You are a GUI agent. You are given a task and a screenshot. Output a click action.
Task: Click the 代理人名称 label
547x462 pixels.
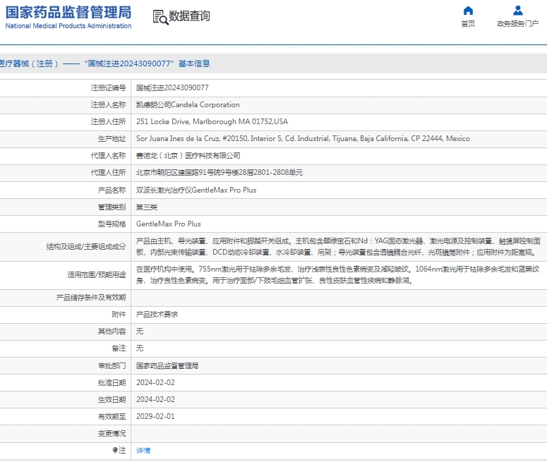(x=108, y=155)
